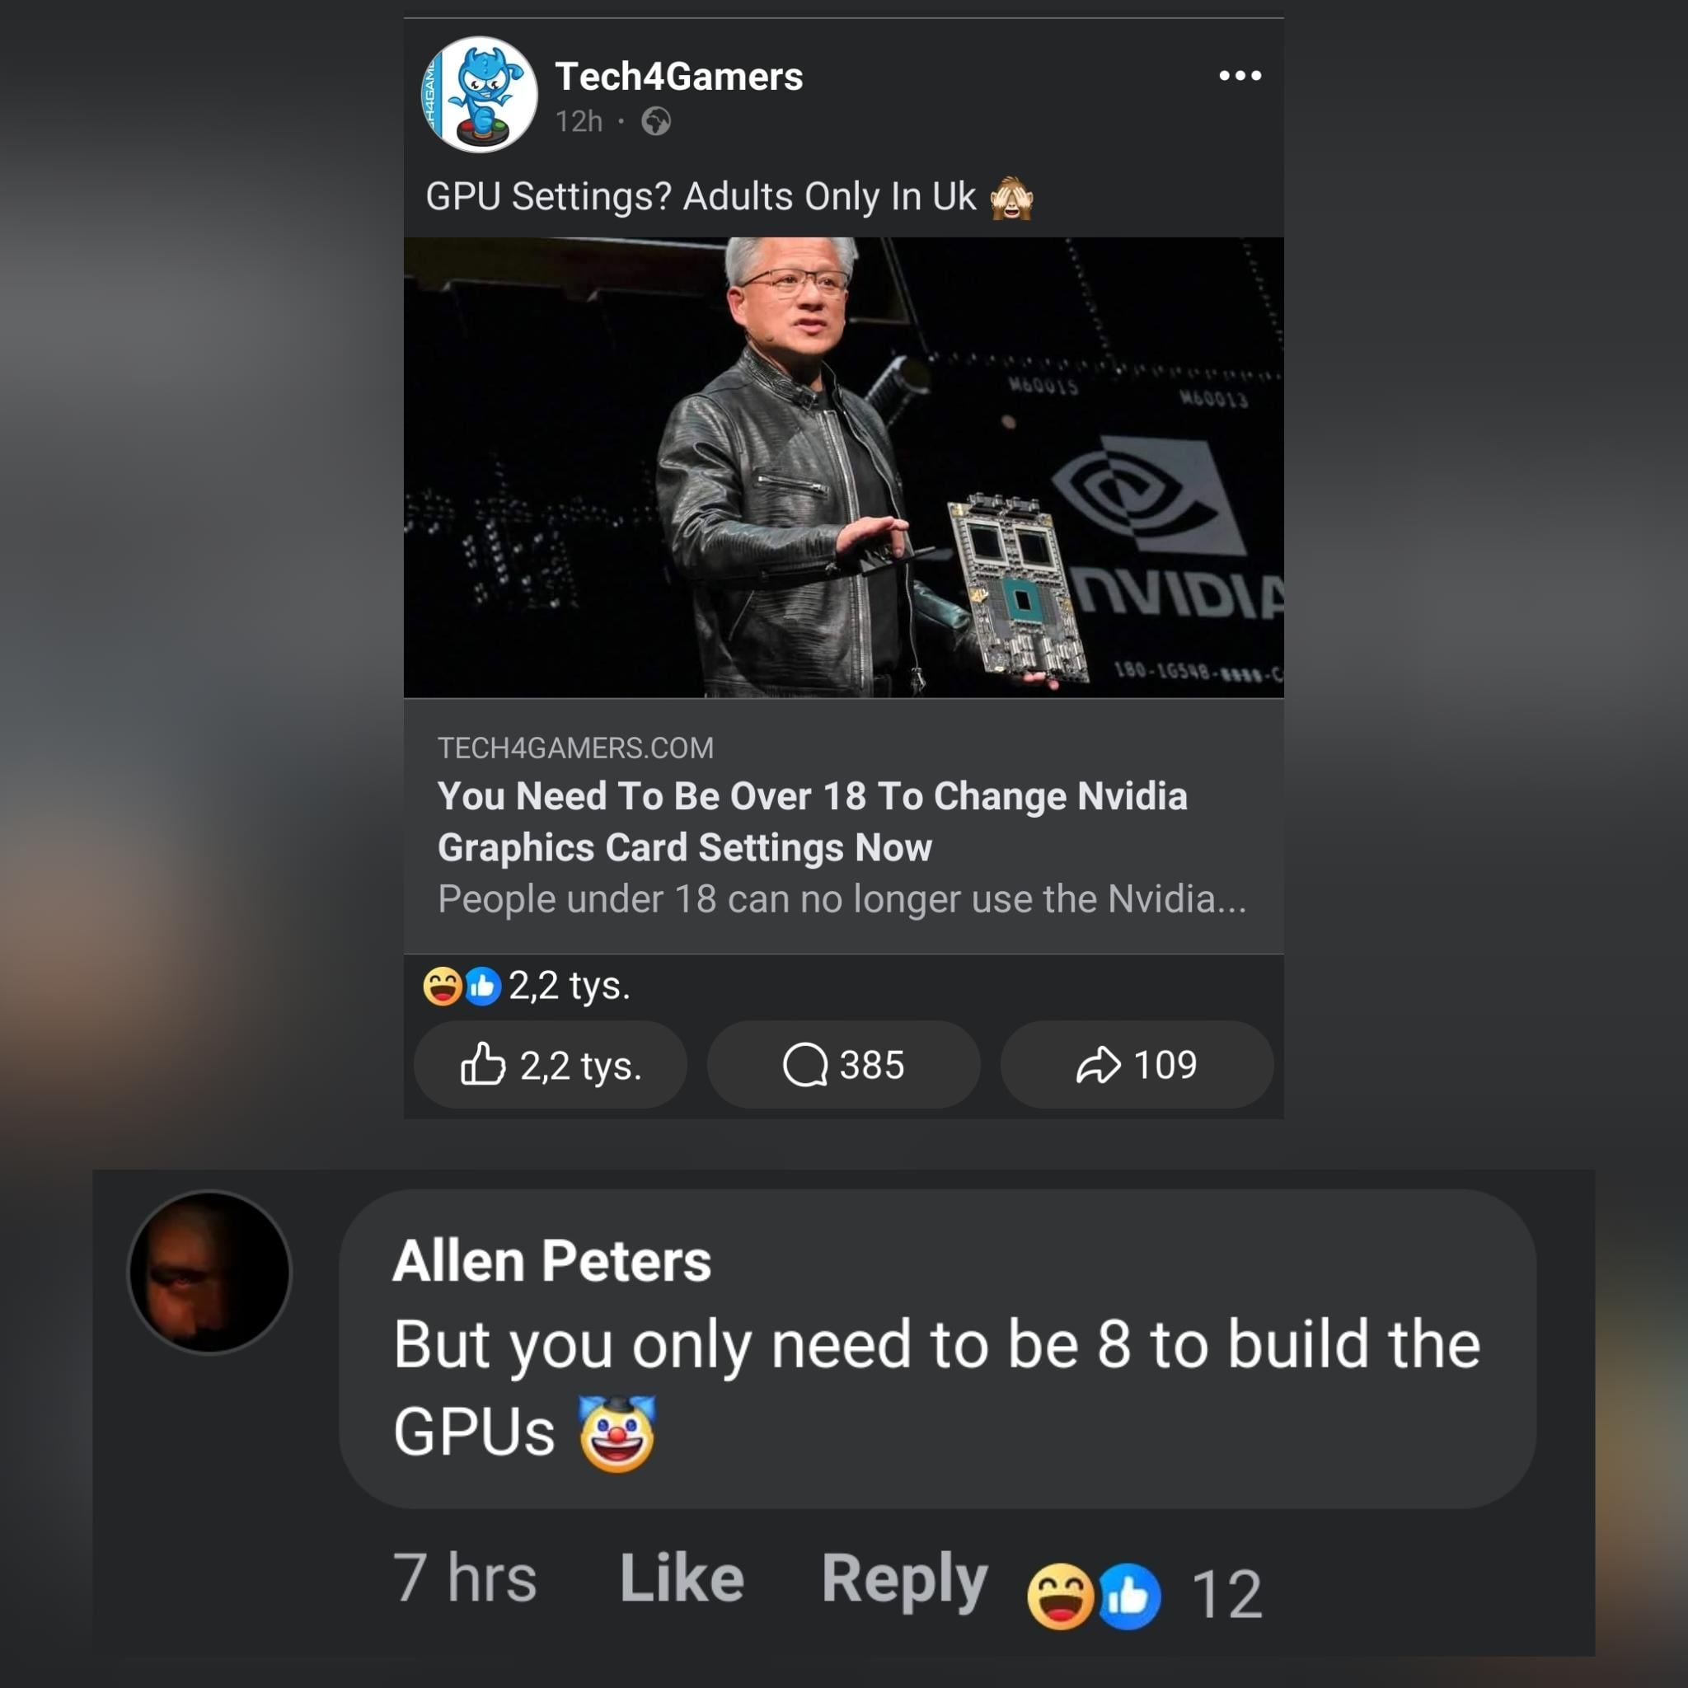1688x1688 pixels.
Task: Click the haha reaction emoji under post
Action: tap(443, 987)
